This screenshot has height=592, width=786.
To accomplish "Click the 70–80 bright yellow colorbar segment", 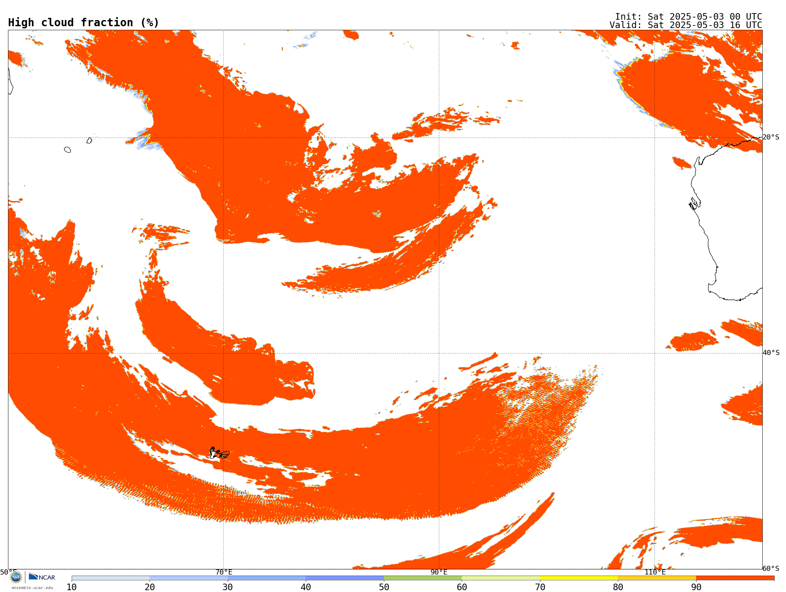I will (x=579, y=578).
